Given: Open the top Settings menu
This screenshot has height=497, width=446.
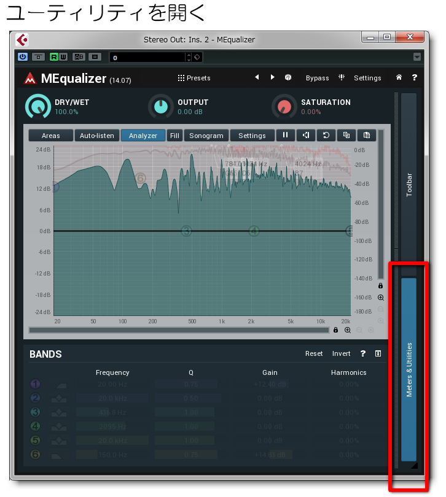Looking at the screenshot, I should pos(367,78).
